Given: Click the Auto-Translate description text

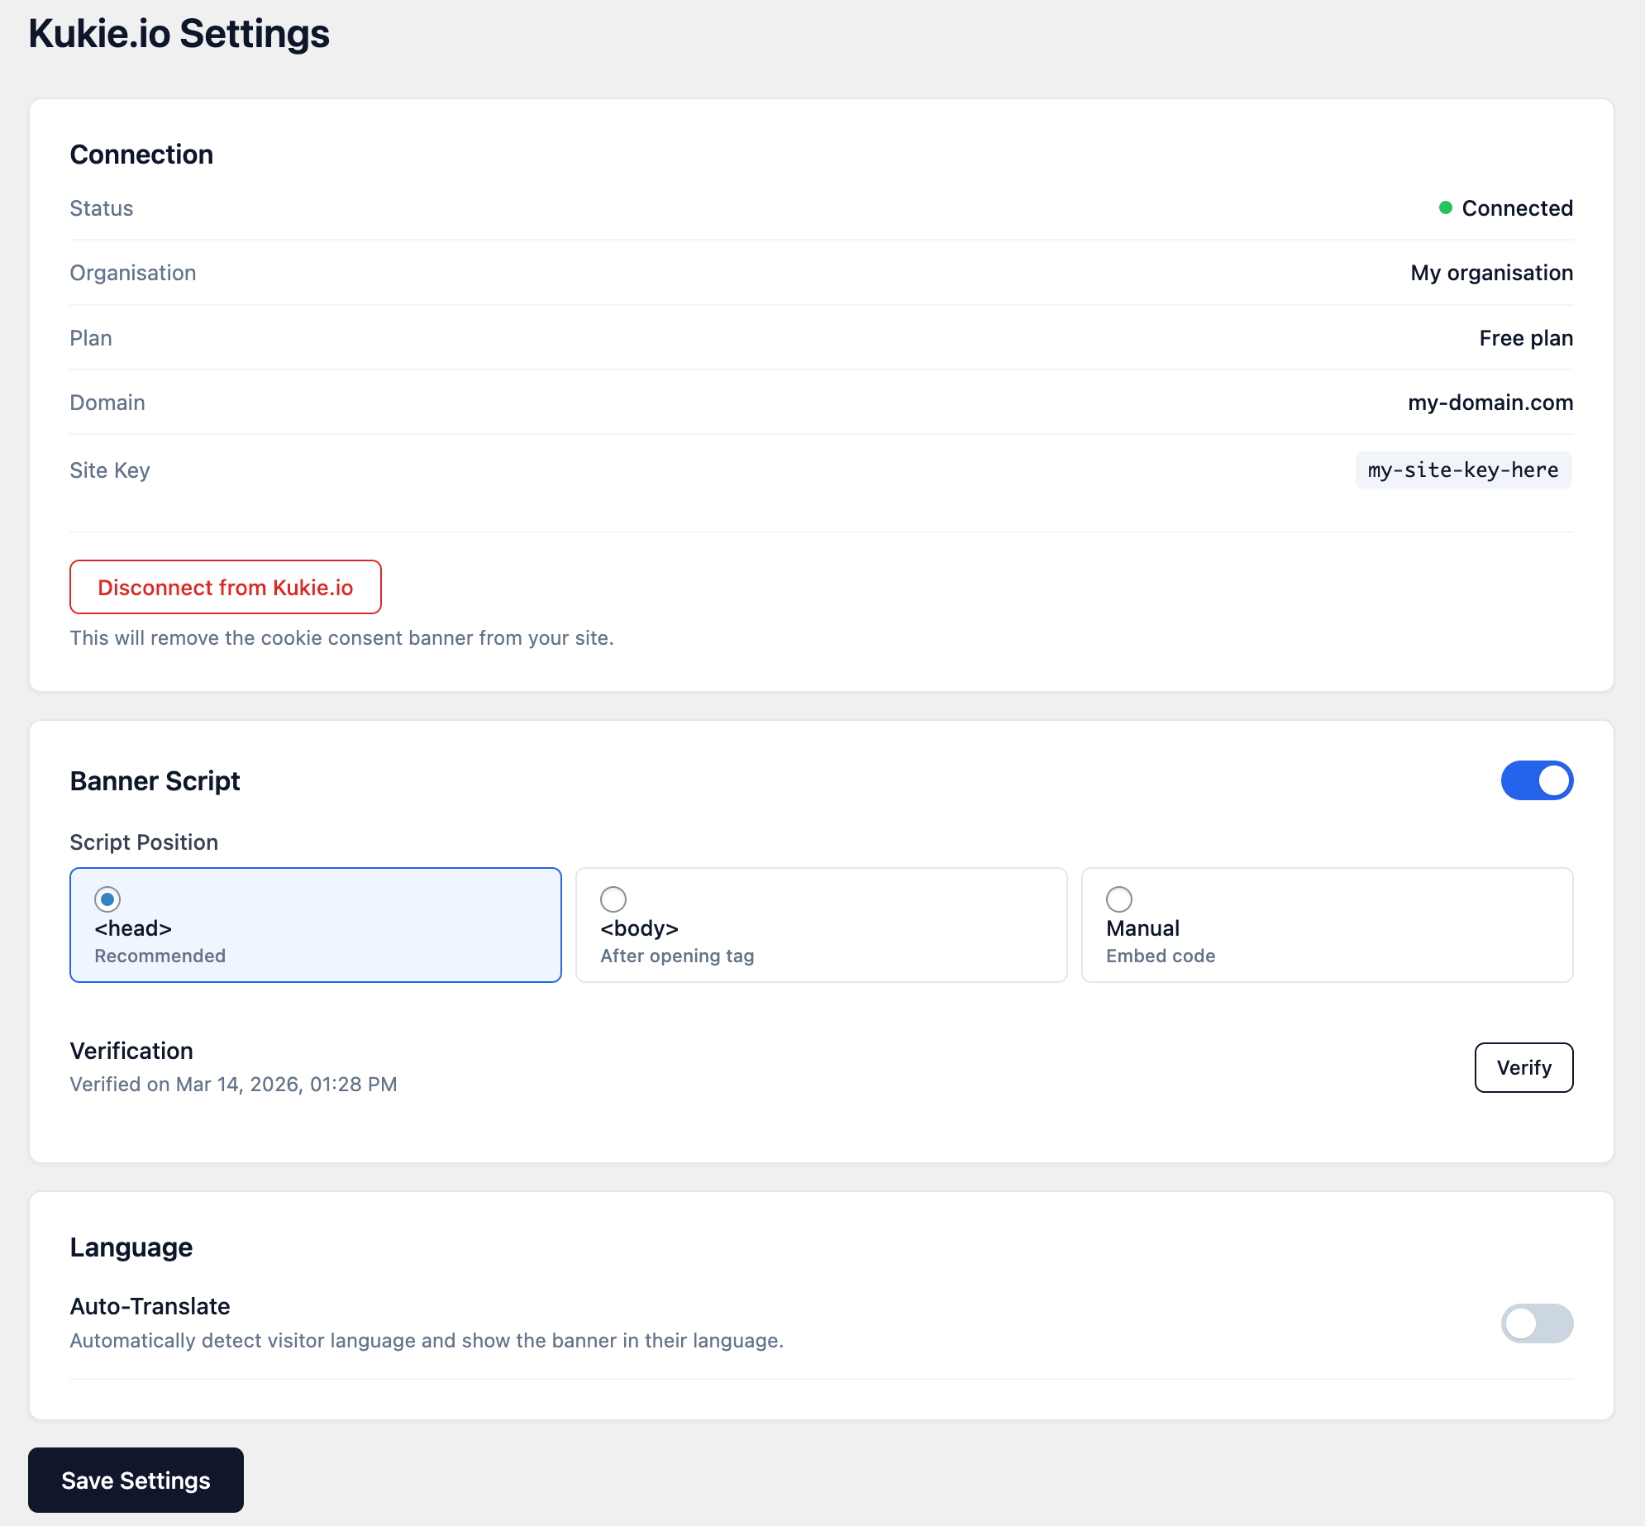Looking at the screenshot, I should tap(427, 1341).
